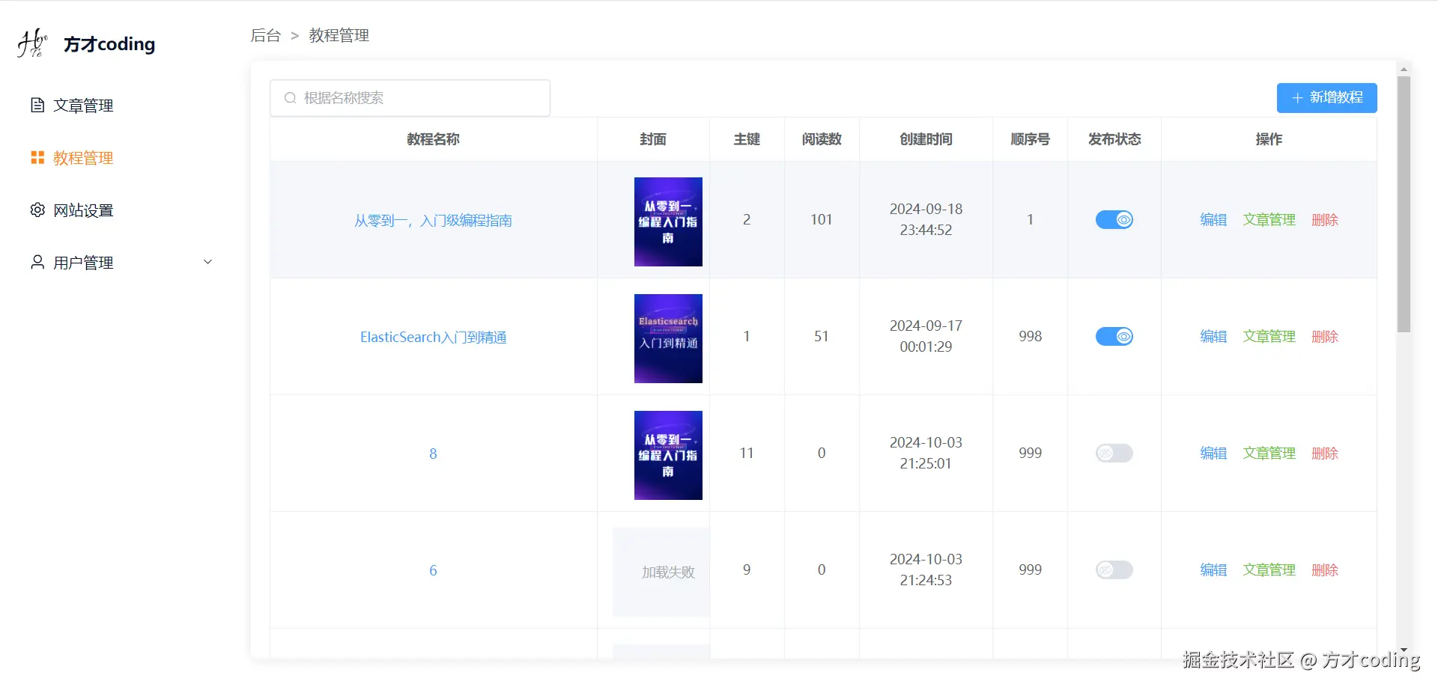Viewport: 1438px width, 690px height.
Task: Click 加载失败 cover placeholder of tutorial 6
Action: [661, 573]
